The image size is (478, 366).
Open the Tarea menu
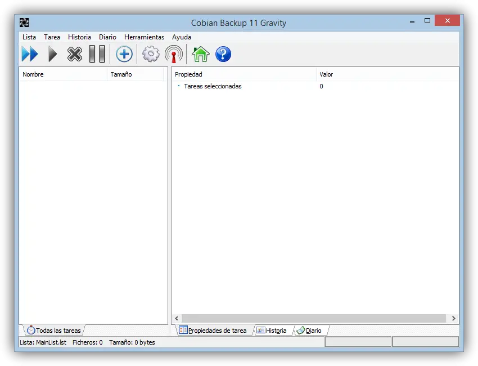(x=52, y=37)
